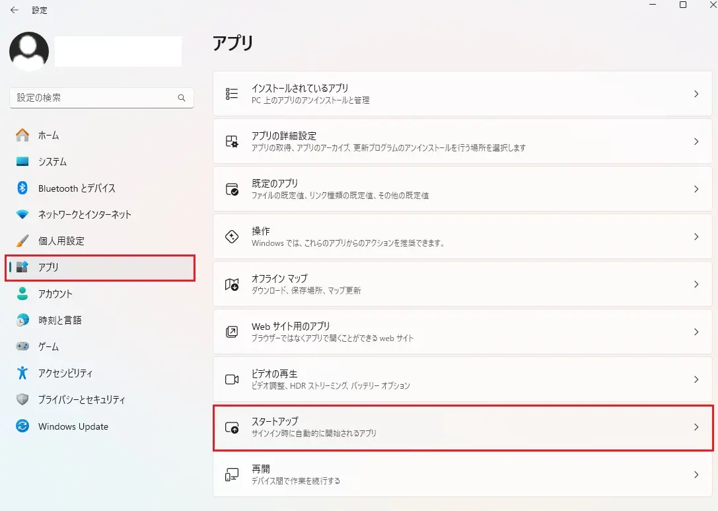Click the システム monitor icon
The height and width of the screenshot is (511, 718).
(x=22, y=161)
